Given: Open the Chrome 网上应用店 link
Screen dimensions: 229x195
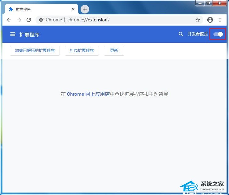Looking at the screenshot, I should tap(88, 94).
